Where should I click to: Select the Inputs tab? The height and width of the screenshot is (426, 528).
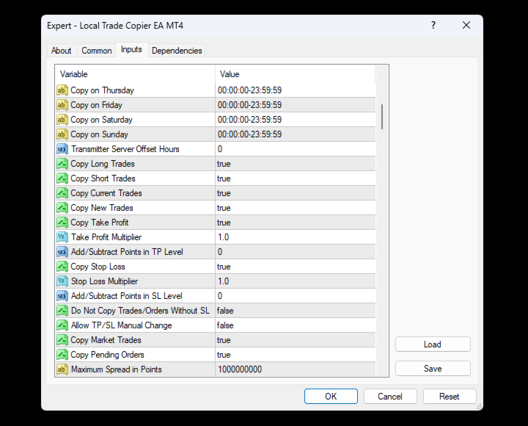pos(131,50)
